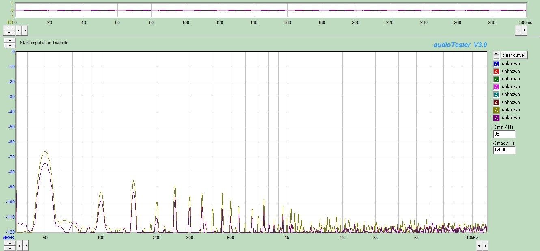Screen dimensions: 540x251
Task: Click up arrow below the dBFS label
Action: (9, 243)
